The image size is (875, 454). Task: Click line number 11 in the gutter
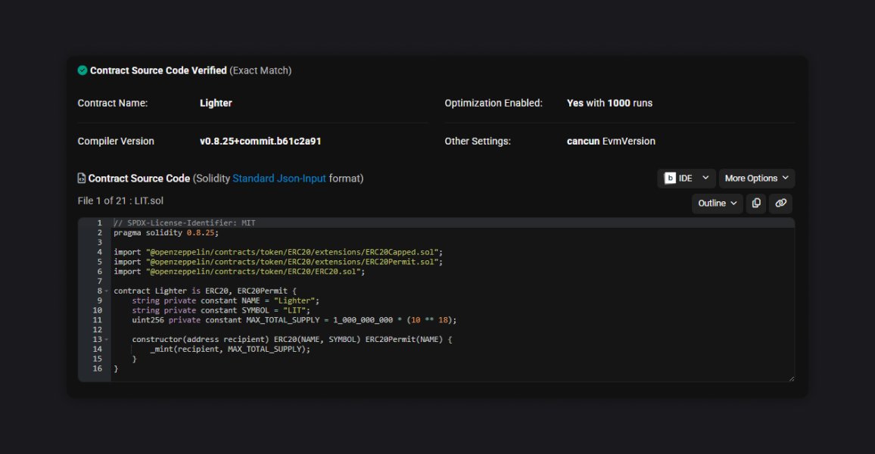pyautogui.click(x=97, y=320)
